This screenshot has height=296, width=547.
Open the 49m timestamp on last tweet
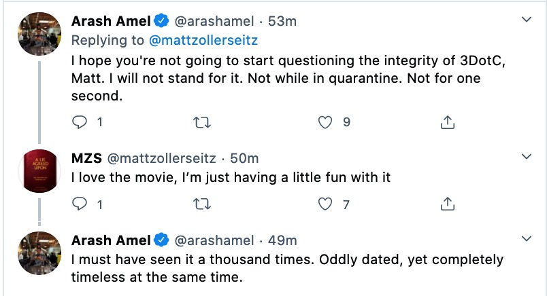(282, 240)
